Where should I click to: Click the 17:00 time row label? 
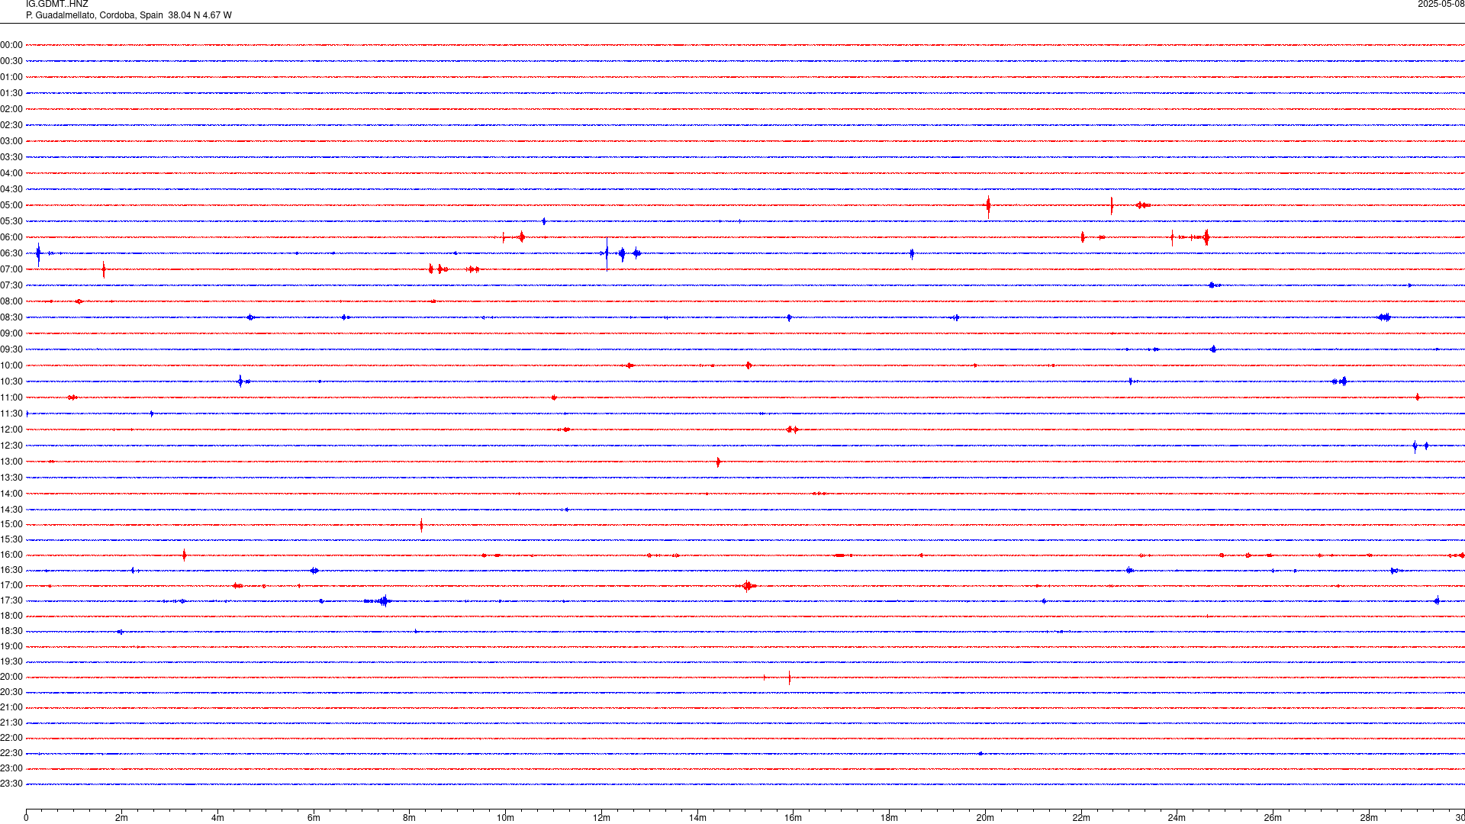click(11, 585)
